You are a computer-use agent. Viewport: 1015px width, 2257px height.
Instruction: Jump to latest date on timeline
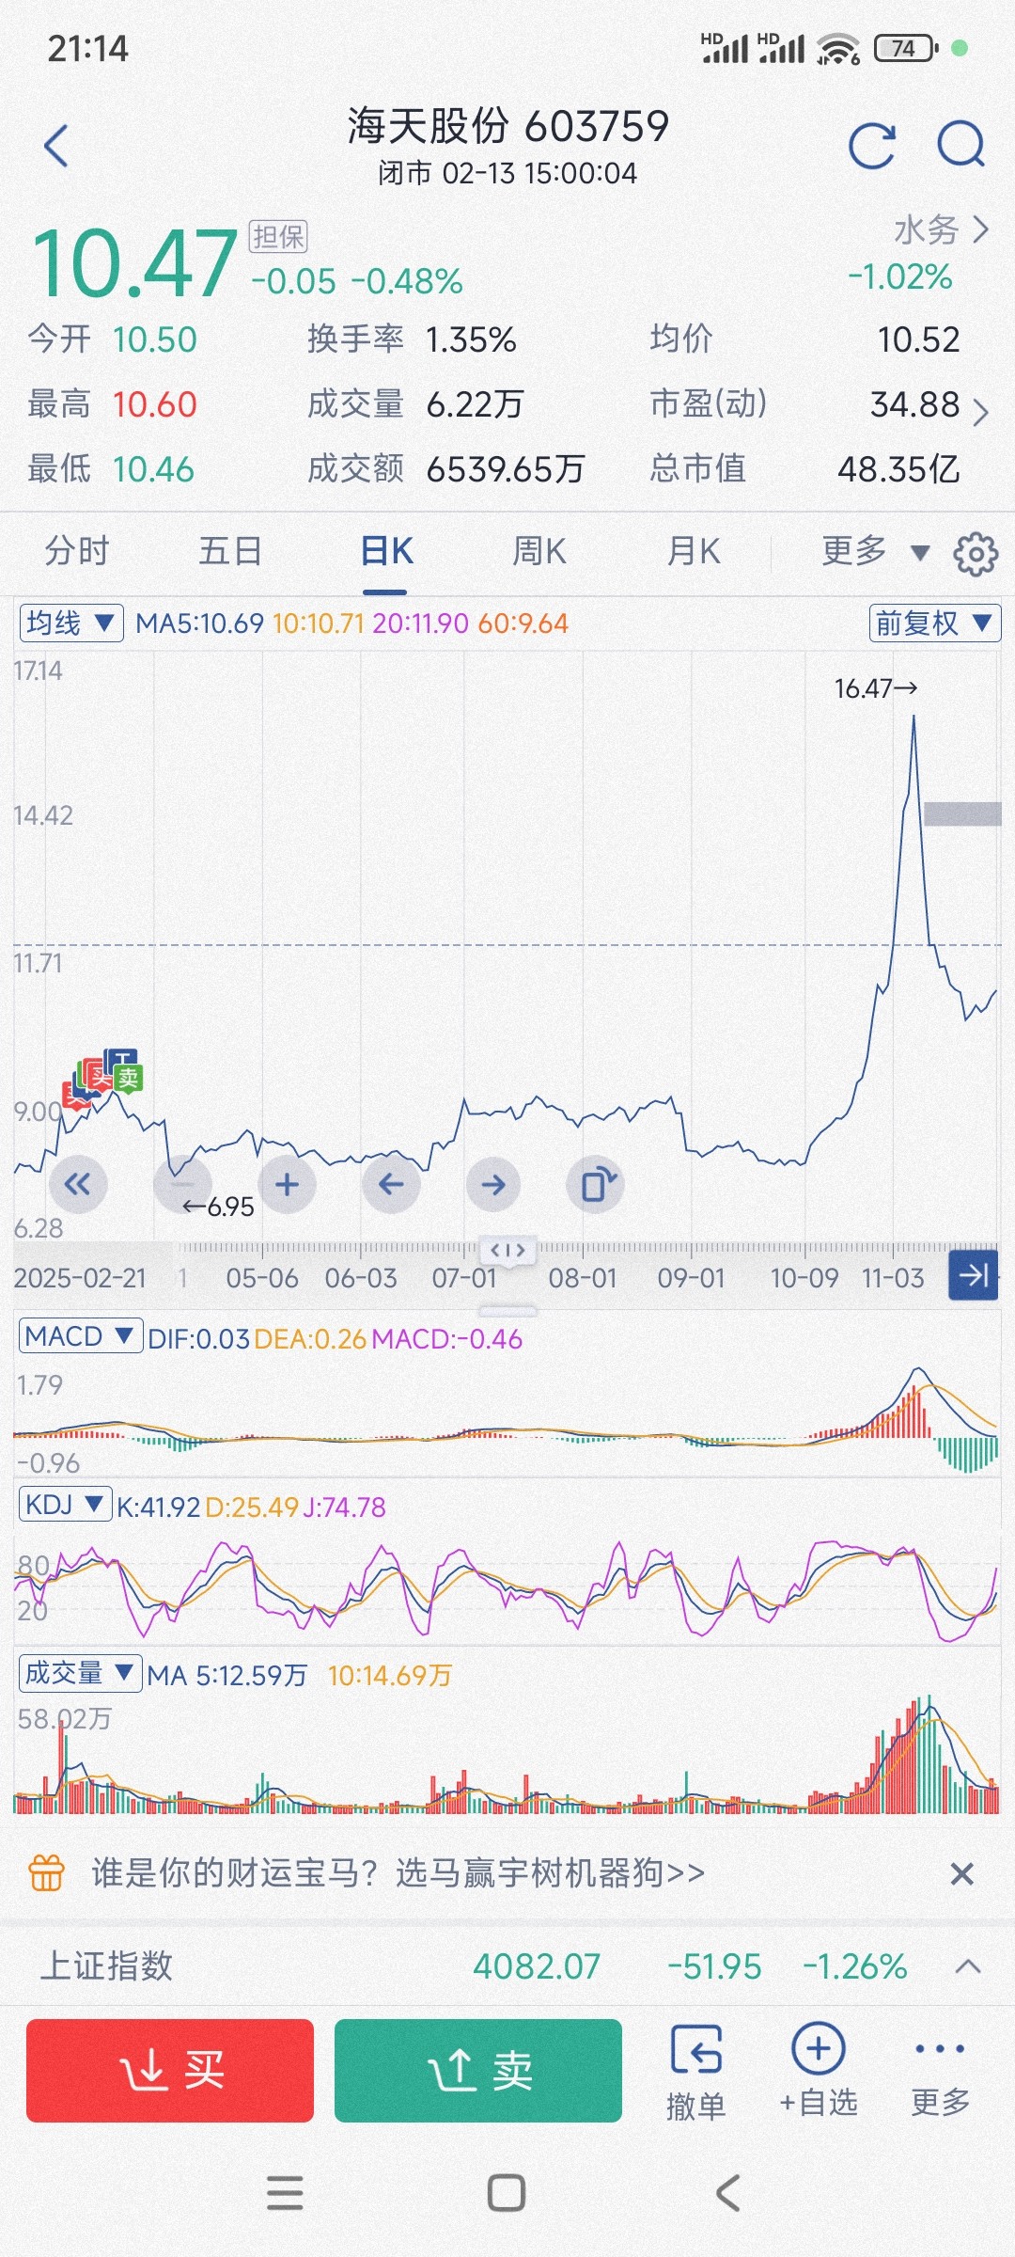pos(973,1275)
